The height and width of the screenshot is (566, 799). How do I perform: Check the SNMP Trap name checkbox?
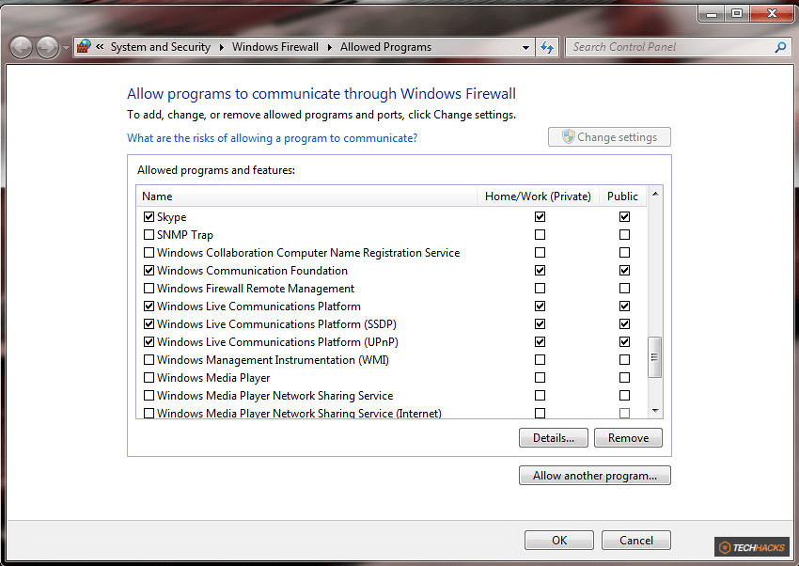pos(149,235)
